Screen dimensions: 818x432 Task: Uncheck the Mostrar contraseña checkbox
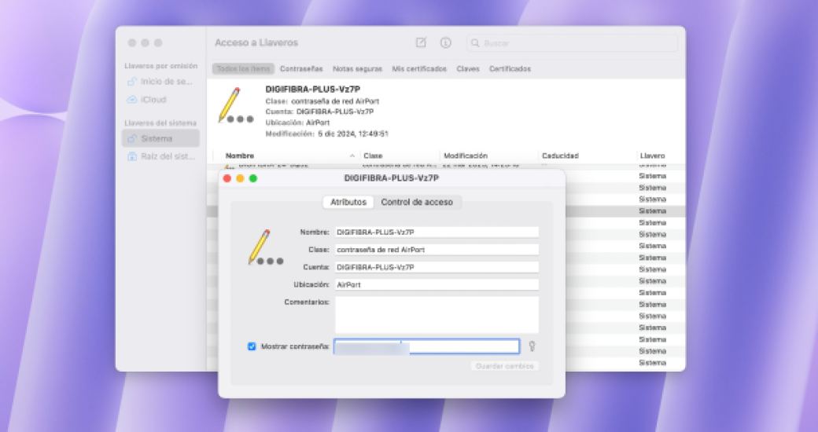[x=252, y=346]
